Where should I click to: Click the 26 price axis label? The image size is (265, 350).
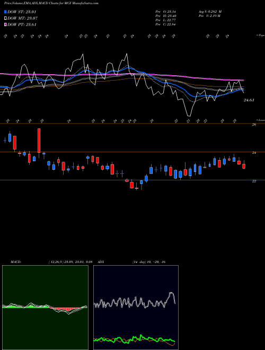point(254,125)
